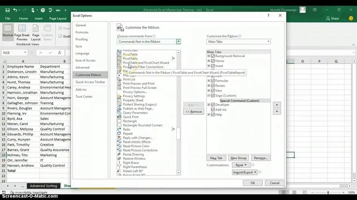This screenshot has width=357, height=200.
Task: Choose the Property Sheet command
Action: pyautogui.click(x=133, y=100)
